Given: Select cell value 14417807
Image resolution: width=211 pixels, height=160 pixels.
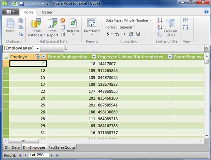Looking at the screenshot, I should [x=135, y=64].
